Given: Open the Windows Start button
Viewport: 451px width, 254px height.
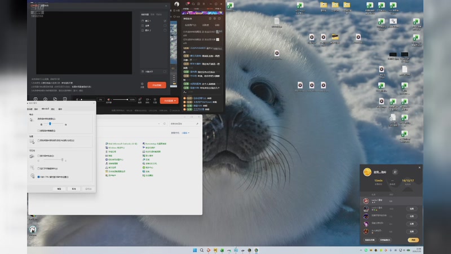Looking at the screenshot, I should pos(194,250).
